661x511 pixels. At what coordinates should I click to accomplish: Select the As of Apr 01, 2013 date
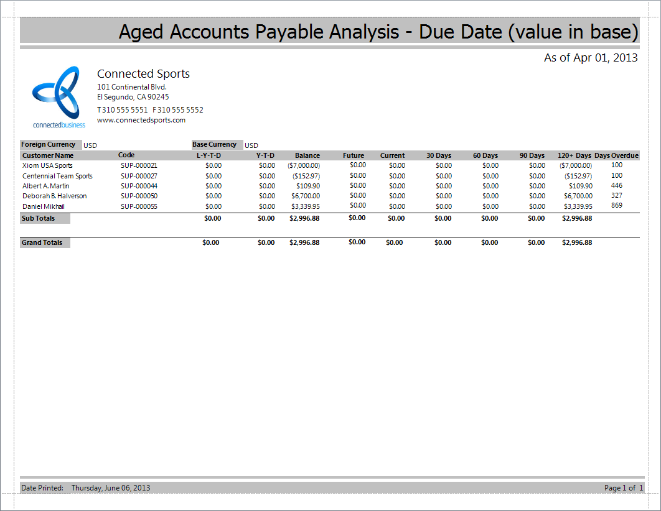coord(590,57)
